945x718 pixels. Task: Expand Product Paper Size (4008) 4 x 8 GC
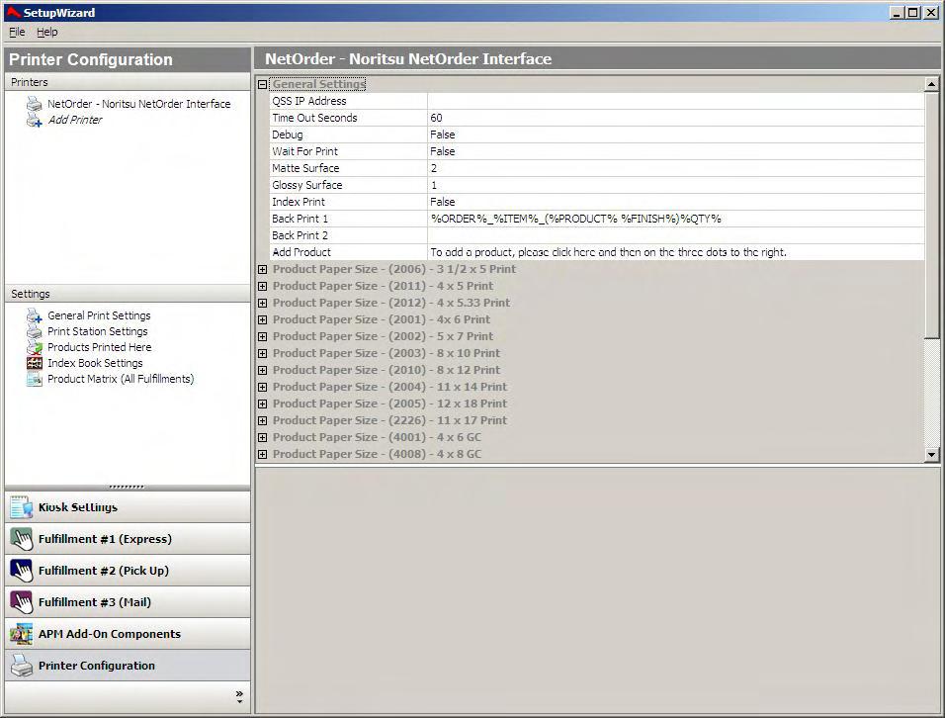(x=262, y=455)
